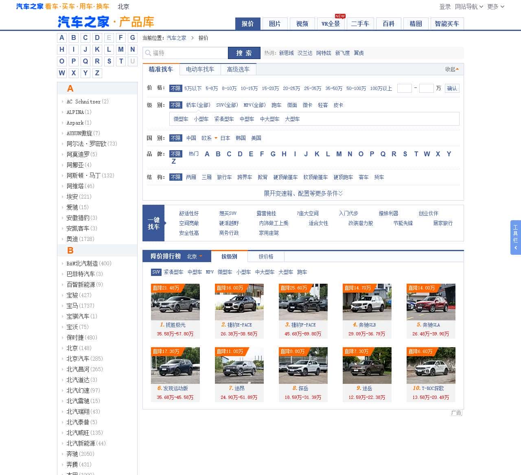
Task: Open the T-ROC探歌 car thumbnail
Action: pyautogui.click(x=431, y=366)
